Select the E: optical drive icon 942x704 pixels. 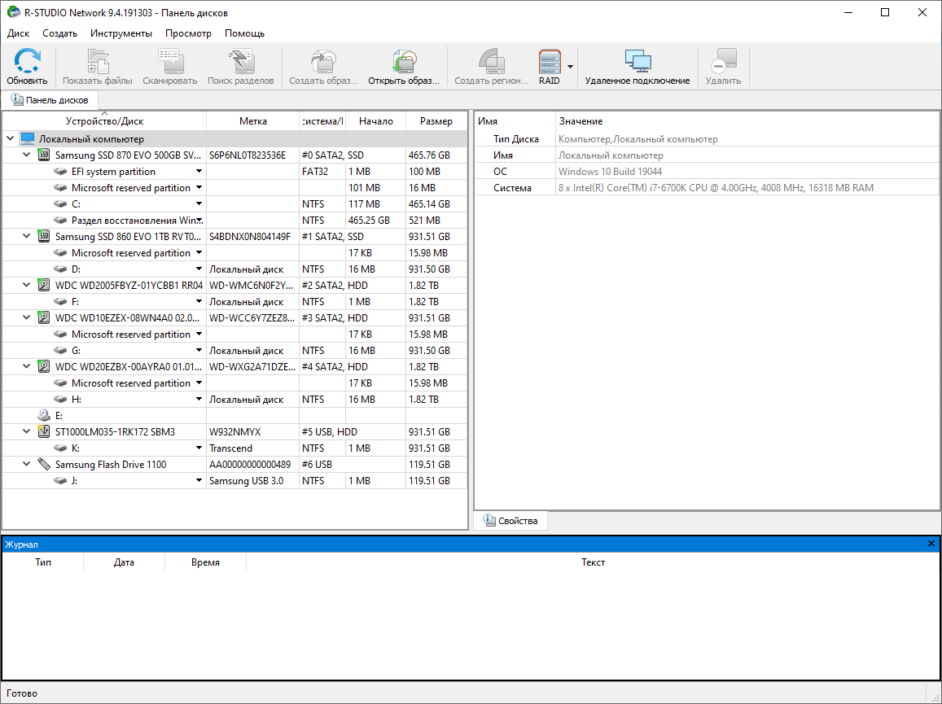point(45,416)
